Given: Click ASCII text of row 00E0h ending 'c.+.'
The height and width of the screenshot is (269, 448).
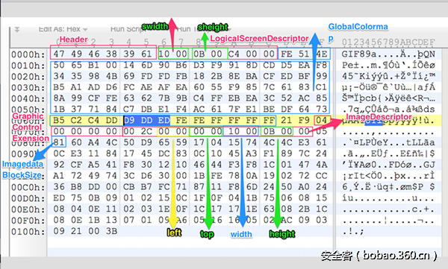Looking at the screenshot, I should 388,209.
